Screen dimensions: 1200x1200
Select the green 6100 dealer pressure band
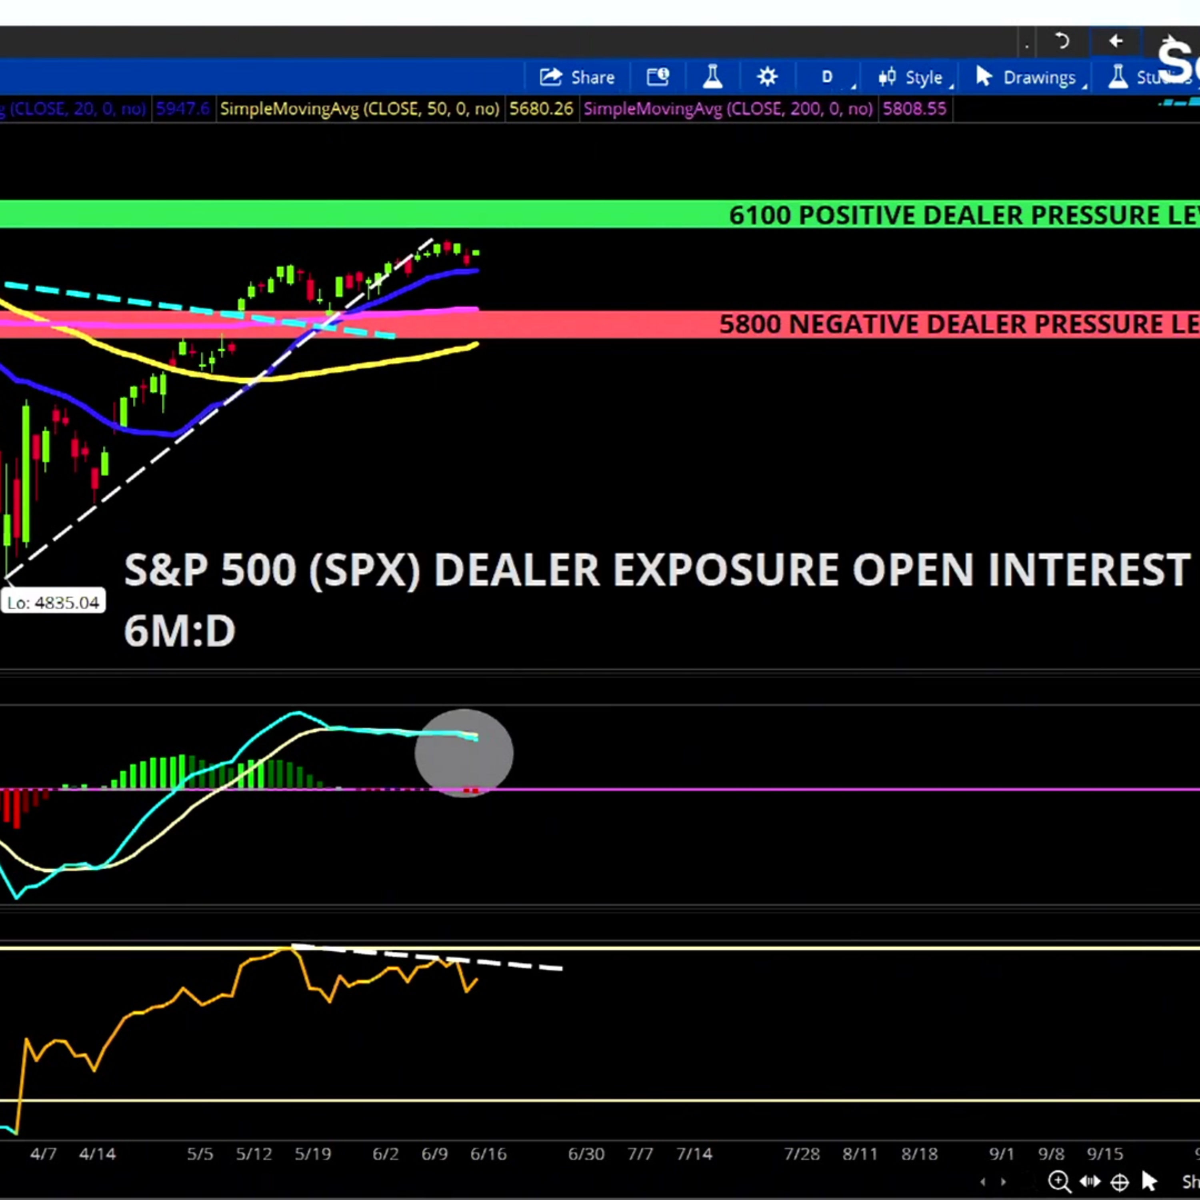(600, 214)
